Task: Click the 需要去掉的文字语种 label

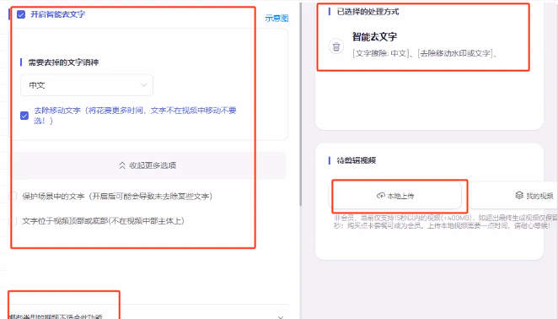Action: click(63, 62)
